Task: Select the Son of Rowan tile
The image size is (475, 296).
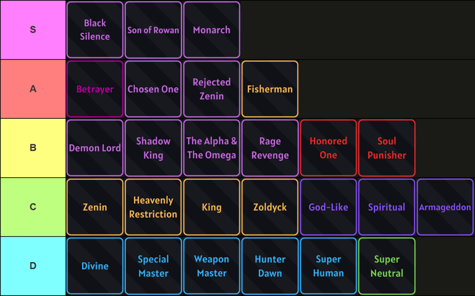Action: pyautogui.click(x=153, y=30)
